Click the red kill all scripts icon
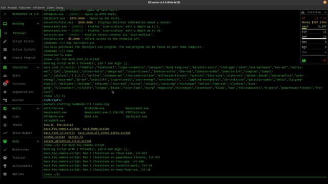Screen dimensions: 328x184 [324, 60]
